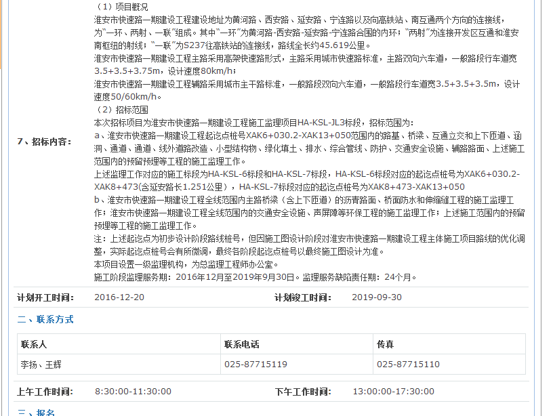Click the afternoon hours 13:00:00-17:30:00
553x416 pixels.
(x=393, y=392)
